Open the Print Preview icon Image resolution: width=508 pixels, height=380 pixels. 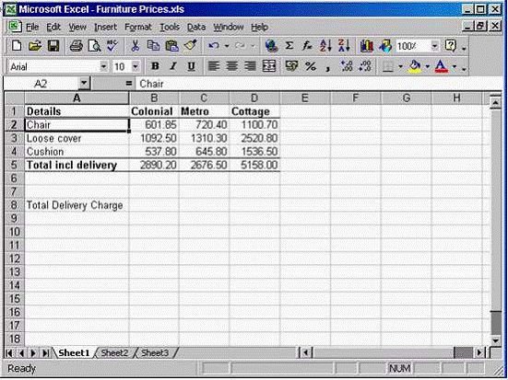pyautogui.click(x=94, y=46)
